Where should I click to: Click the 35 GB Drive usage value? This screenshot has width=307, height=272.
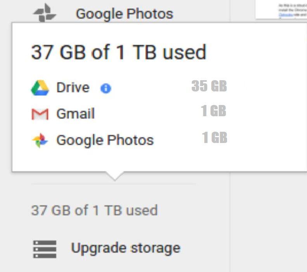[209, 86]
